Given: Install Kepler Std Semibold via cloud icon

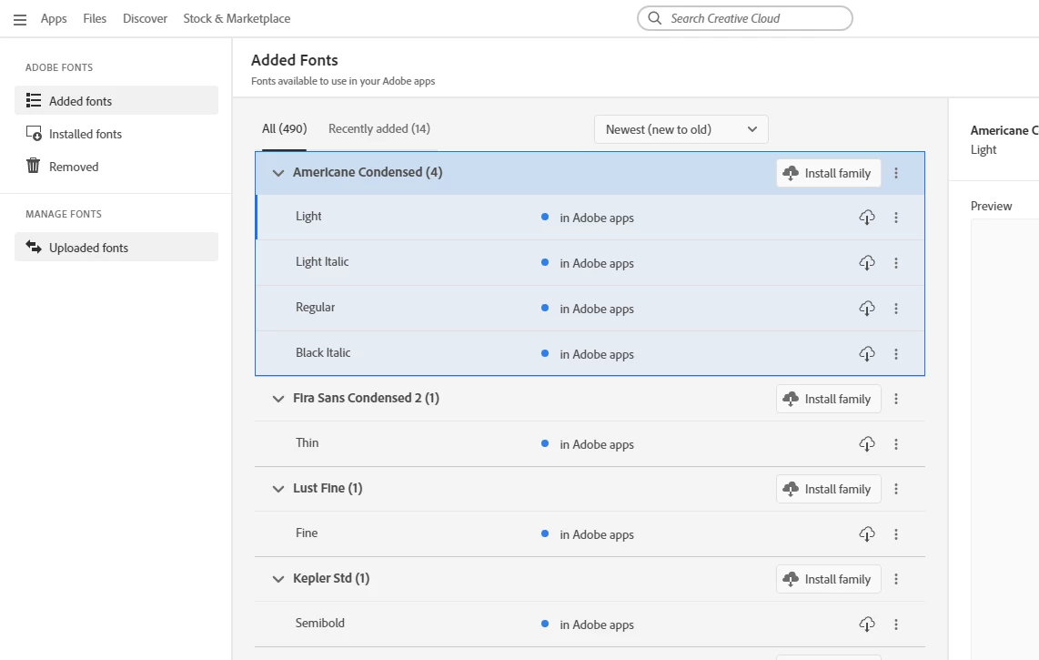Looking at the screenshot, I should (867, 624).
